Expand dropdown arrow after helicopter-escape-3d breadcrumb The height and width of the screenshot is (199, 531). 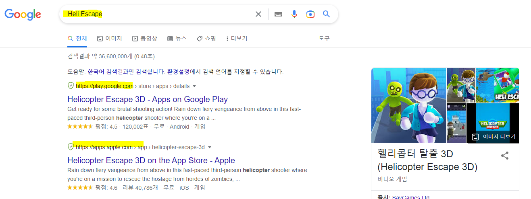(x=210, y=147)
